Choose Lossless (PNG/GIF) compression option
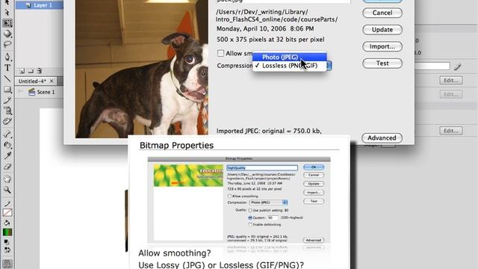The height and width of the screenshot is (269, 478). pyautogui.click(x=290, y=66)
